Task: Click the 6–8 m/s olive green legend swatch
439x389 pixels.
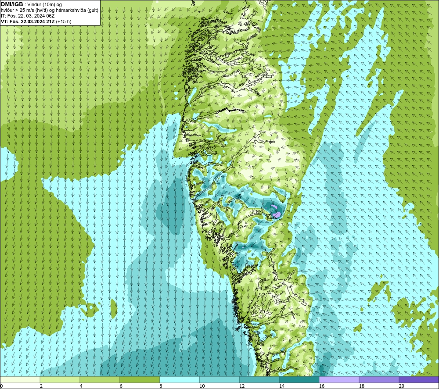Action: point(140,379)
